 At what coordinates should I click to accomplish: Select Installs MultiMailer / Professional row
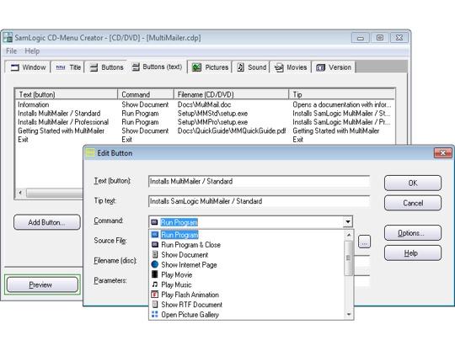pyautogui.click(x=205, y=122)
